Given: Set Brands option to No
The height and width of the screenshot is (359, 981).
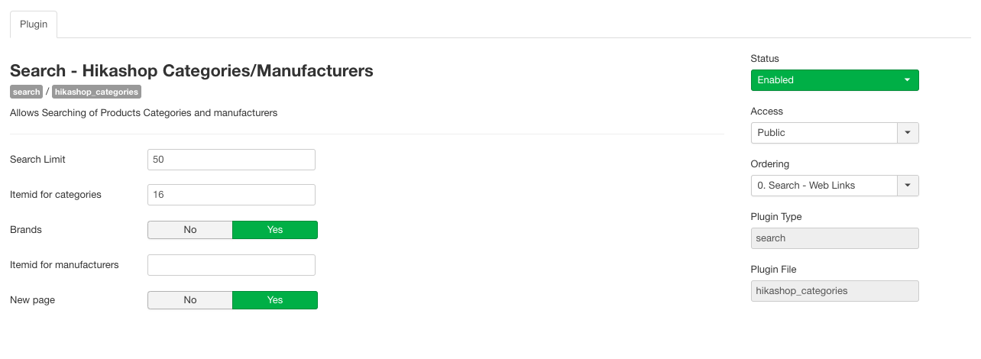Looking at the screenshot, I should [x=190, y=230].
